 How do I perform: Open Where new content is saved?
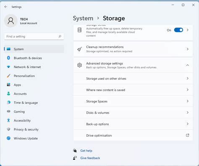click(133, 90)
